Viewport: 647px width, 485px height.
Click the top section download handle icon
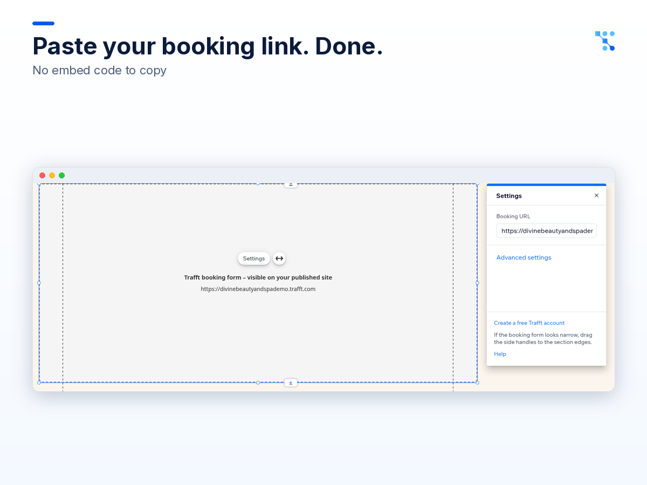pos(291,184)
